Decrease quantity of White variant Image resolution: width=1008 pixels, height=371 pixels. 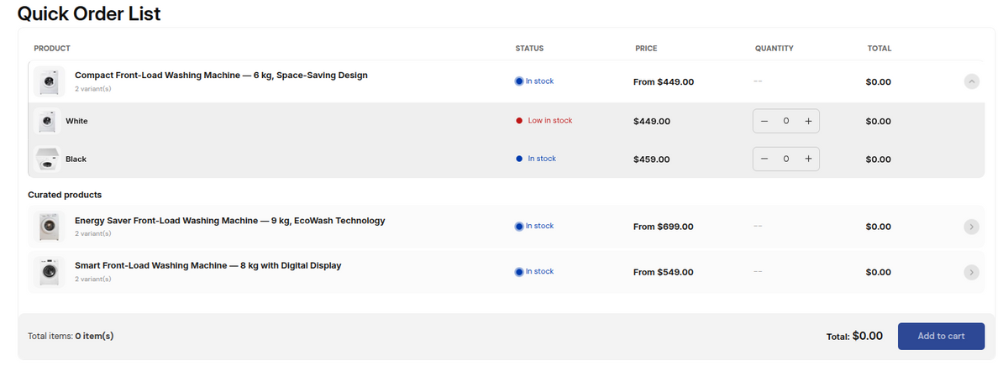pyautogui.click(x=764, y=121)
